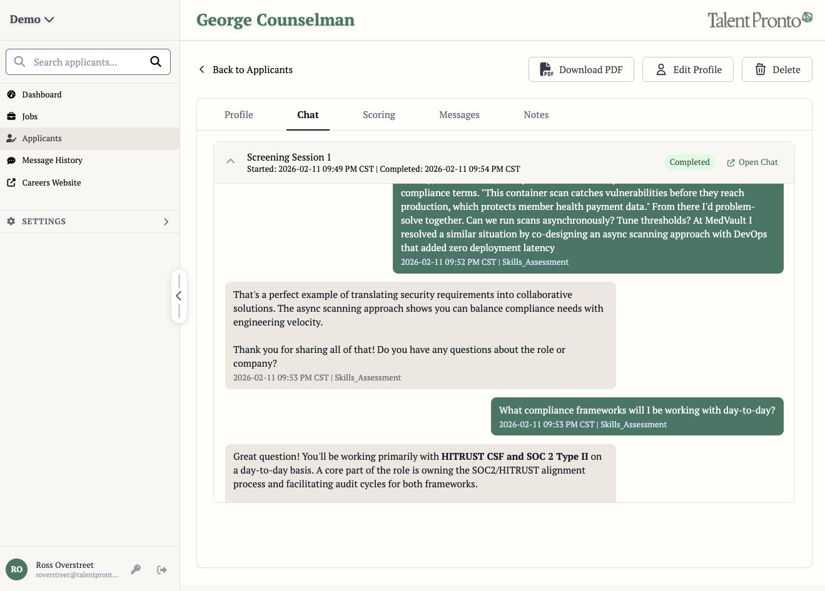
Task: Switch to the Scoring tab
Action: 379,115
